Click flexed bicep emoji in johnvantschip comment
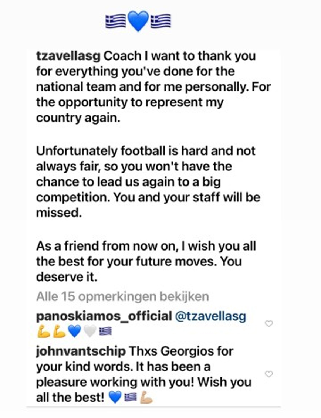Screen dimensions: 321x418 tap(146, 398)
